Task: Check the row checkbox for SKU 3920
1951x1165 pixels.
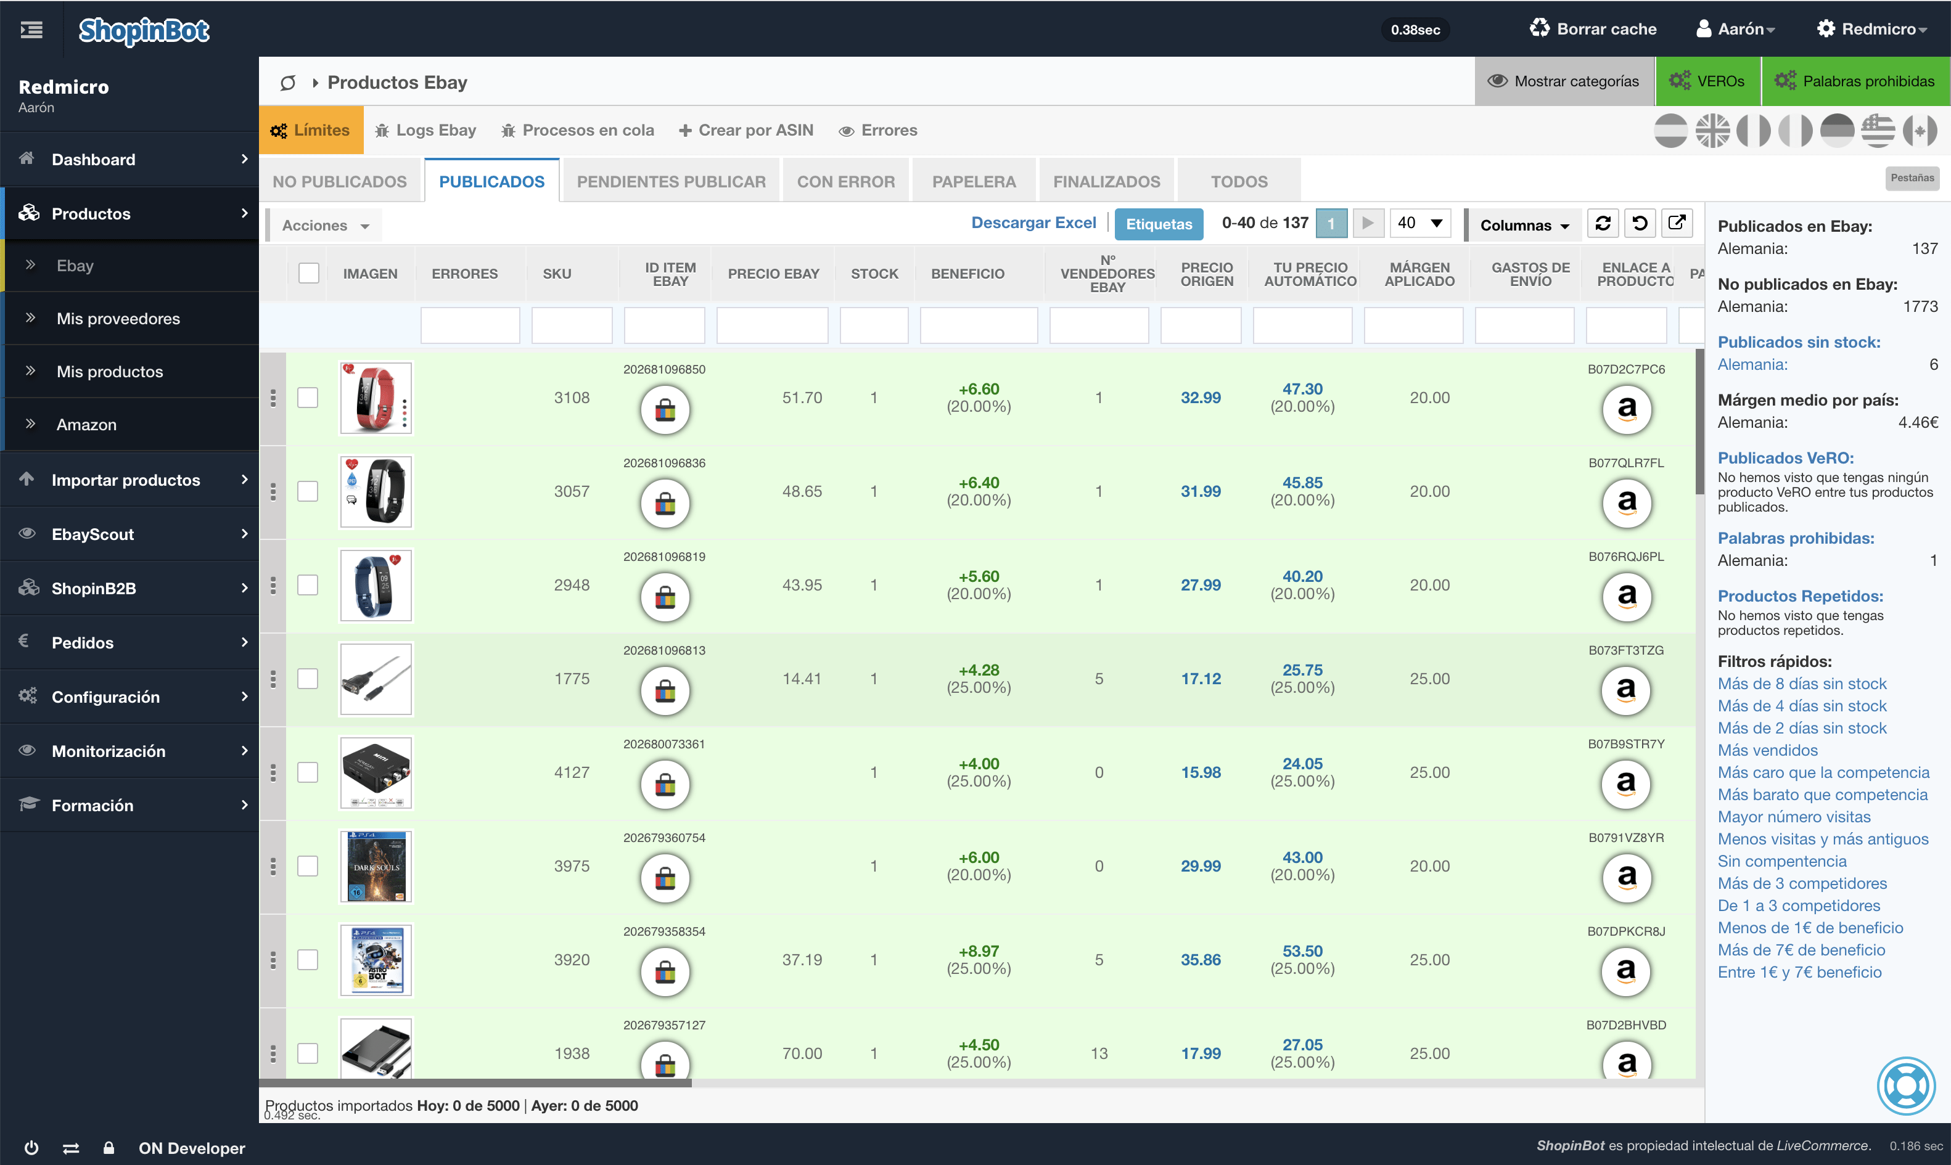Action: [308, 960]
